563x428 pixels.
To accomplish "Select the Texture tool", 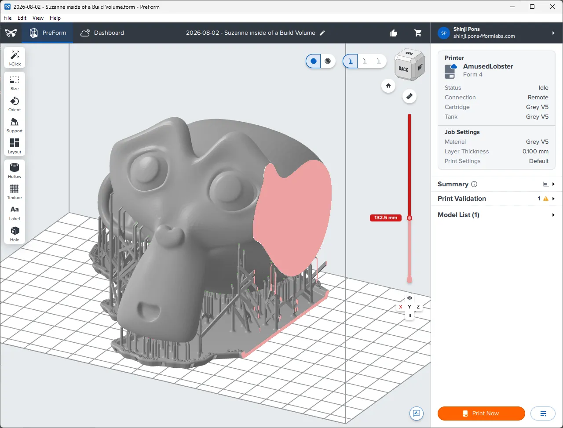I will click(x=15, y=192).
